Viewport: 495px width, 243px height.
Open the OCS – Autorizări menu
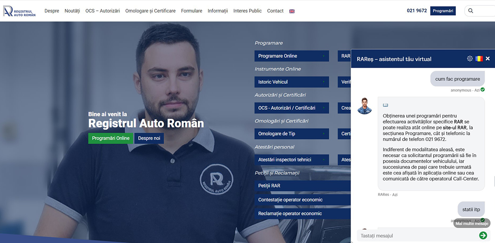tap(103, 11)
